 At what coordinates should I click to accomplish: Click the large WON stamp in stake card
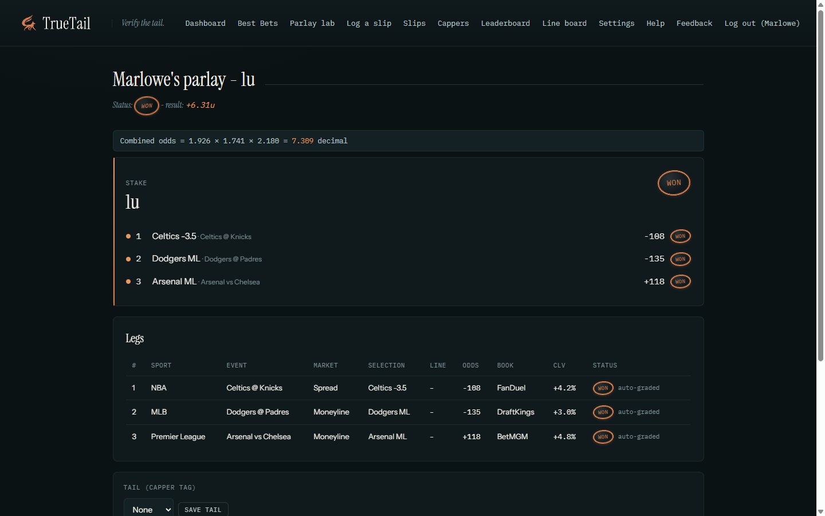674,183
